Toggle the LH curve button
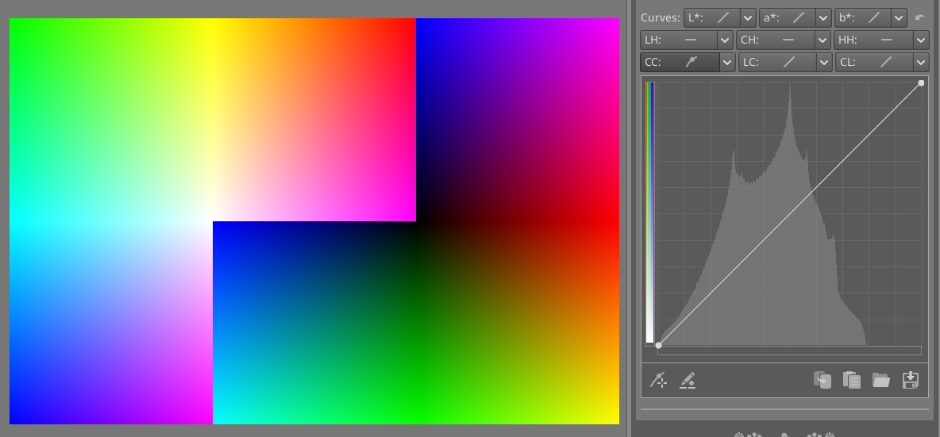The image size is (940, 437). tap(678, 40)
